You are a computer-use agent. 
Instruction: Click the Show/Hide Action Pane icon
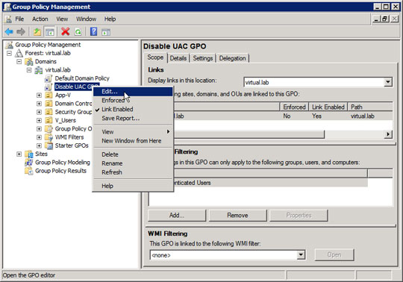coord(106,32)
